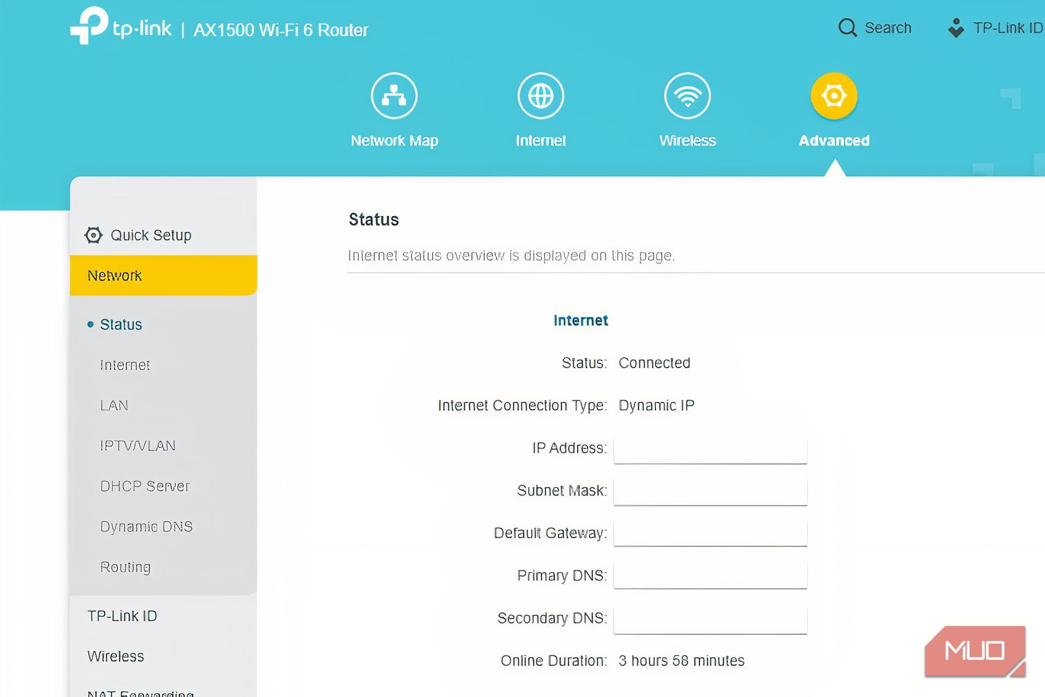Viewport: 1045px width, 697px height.
Task: Open the Network Map icon
Action: [394, 96]
